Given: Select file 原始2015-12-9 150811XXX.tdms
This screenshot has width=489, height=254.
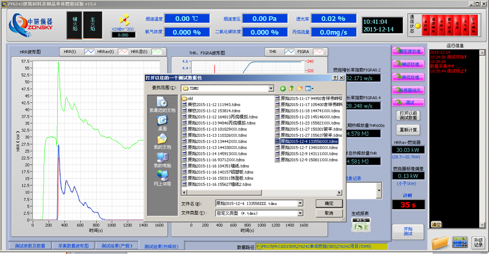Looking at the screenshot, I should click(306, 160).
